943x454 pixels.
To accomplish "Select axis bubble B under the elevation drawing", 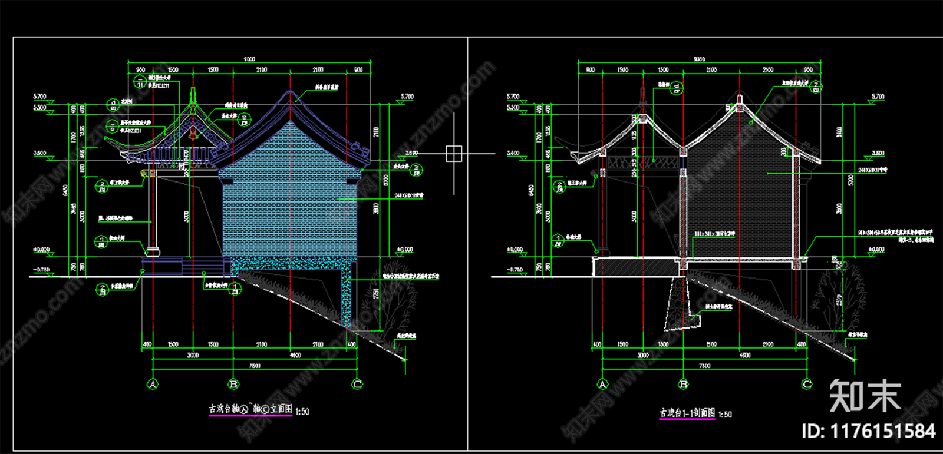I will pos(233,385).
